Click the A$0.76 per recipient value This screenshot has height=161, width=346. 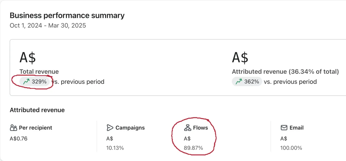click(x=18, y=139)
